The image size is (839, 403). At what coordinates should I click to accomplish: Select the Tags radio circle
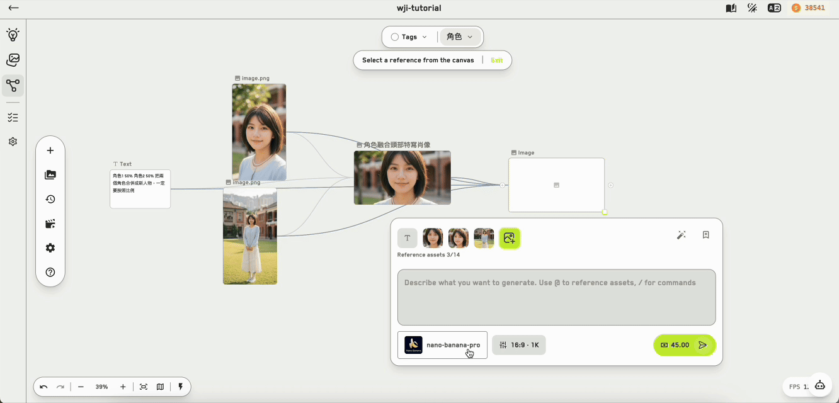395,37
